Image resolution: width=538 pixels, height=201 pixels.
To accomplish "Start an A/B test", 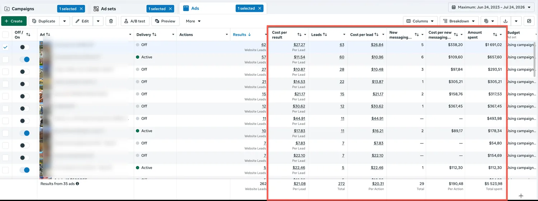I will tap(135, 21).
